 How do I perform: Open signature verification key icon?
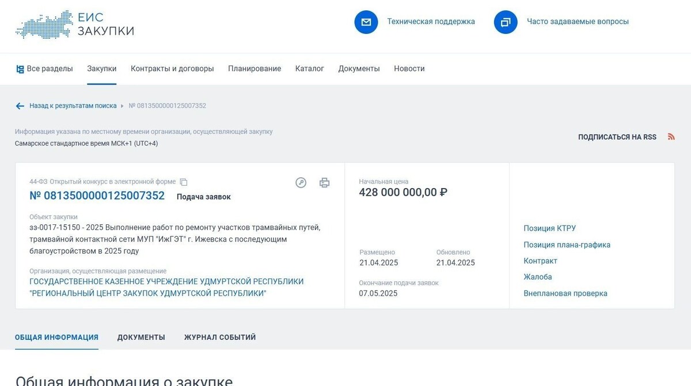[301, 182]
